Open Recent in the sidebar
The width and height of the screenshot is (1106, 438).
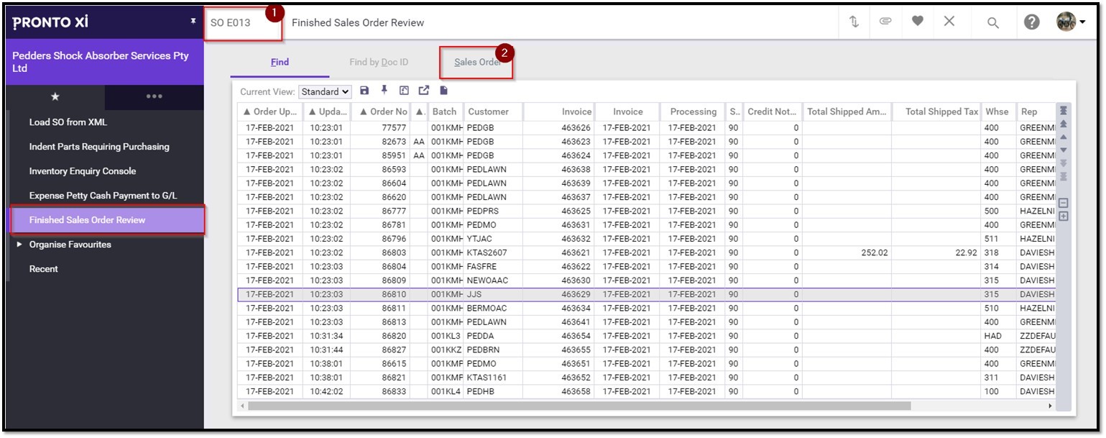point(43,269)
